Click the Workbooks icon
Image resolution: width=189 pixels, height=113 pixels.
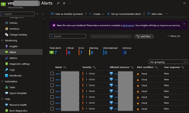click(x=7, y=76)
